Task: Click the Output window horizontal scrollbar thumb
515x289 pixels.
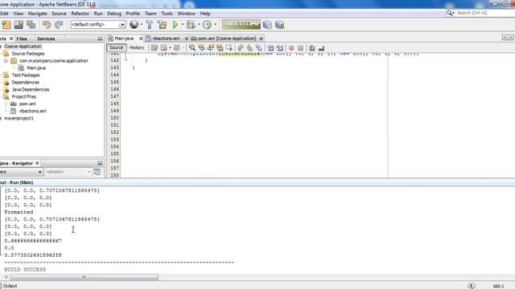Action: [84, 277]
